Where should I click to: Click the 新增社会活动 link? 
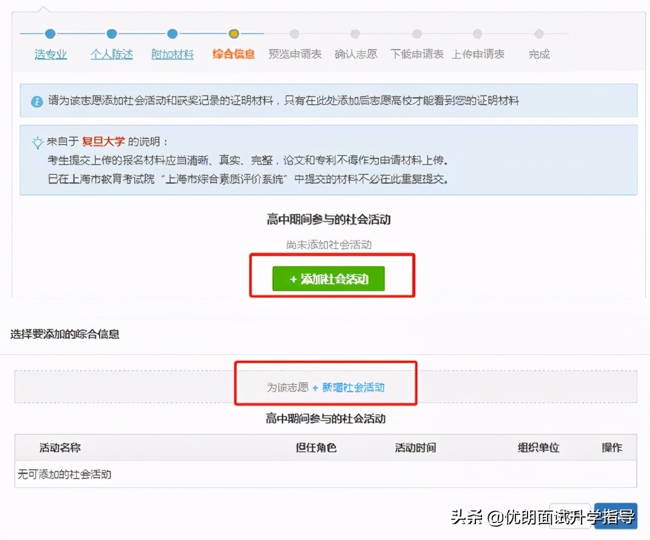(353, 387)
